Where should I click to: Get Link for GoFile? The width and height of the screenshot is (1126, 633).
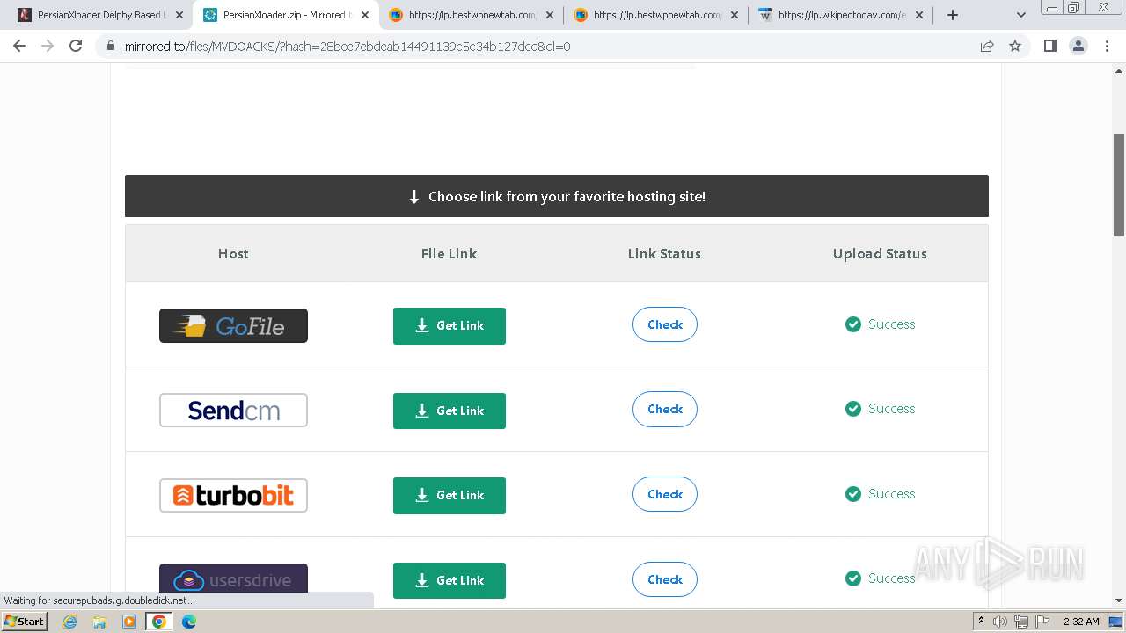[450, 325]
